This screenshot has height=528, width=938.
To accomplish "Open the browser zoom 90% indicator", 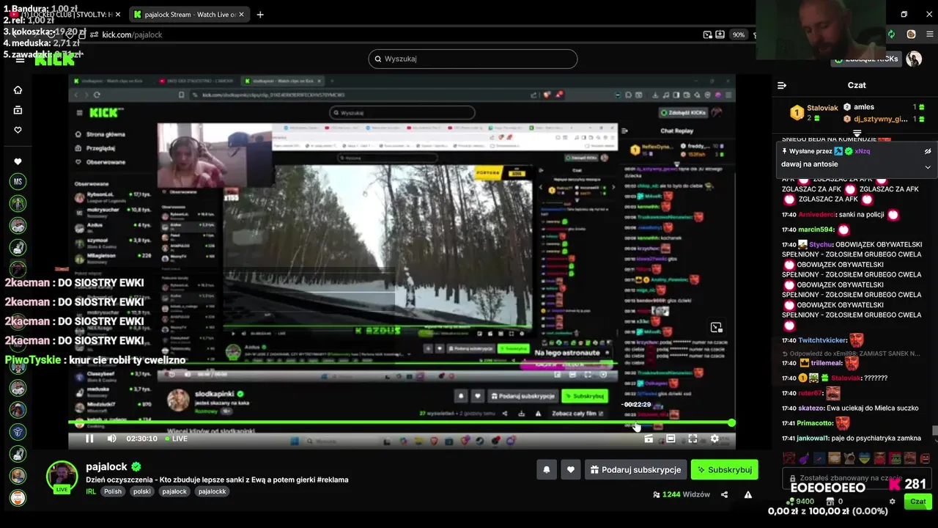I will 739,34.
